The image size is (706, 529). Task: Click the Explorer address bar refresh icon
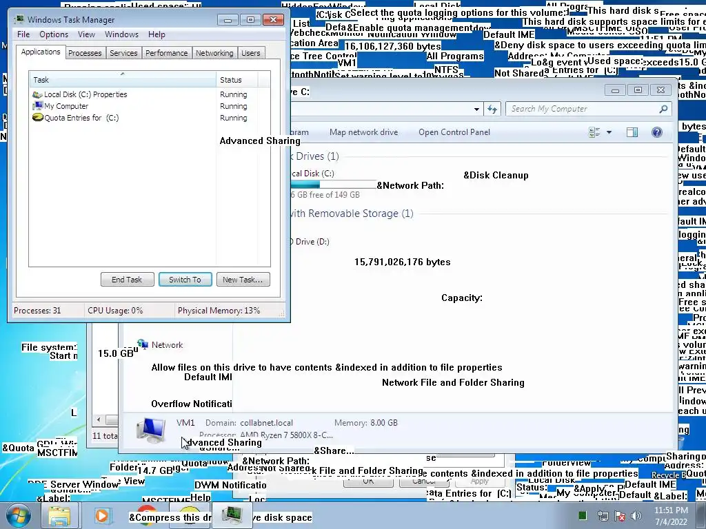[492, 109]
